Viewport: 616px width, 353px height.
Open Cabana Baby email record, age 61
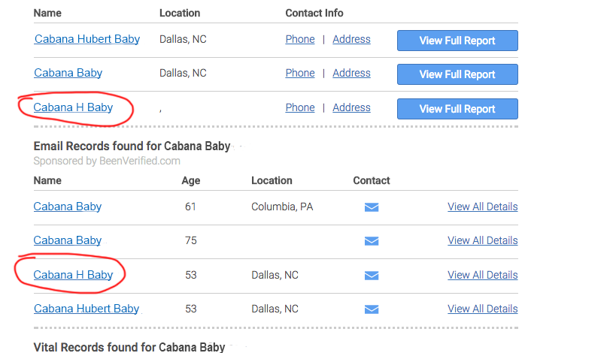tap(68, 207)
